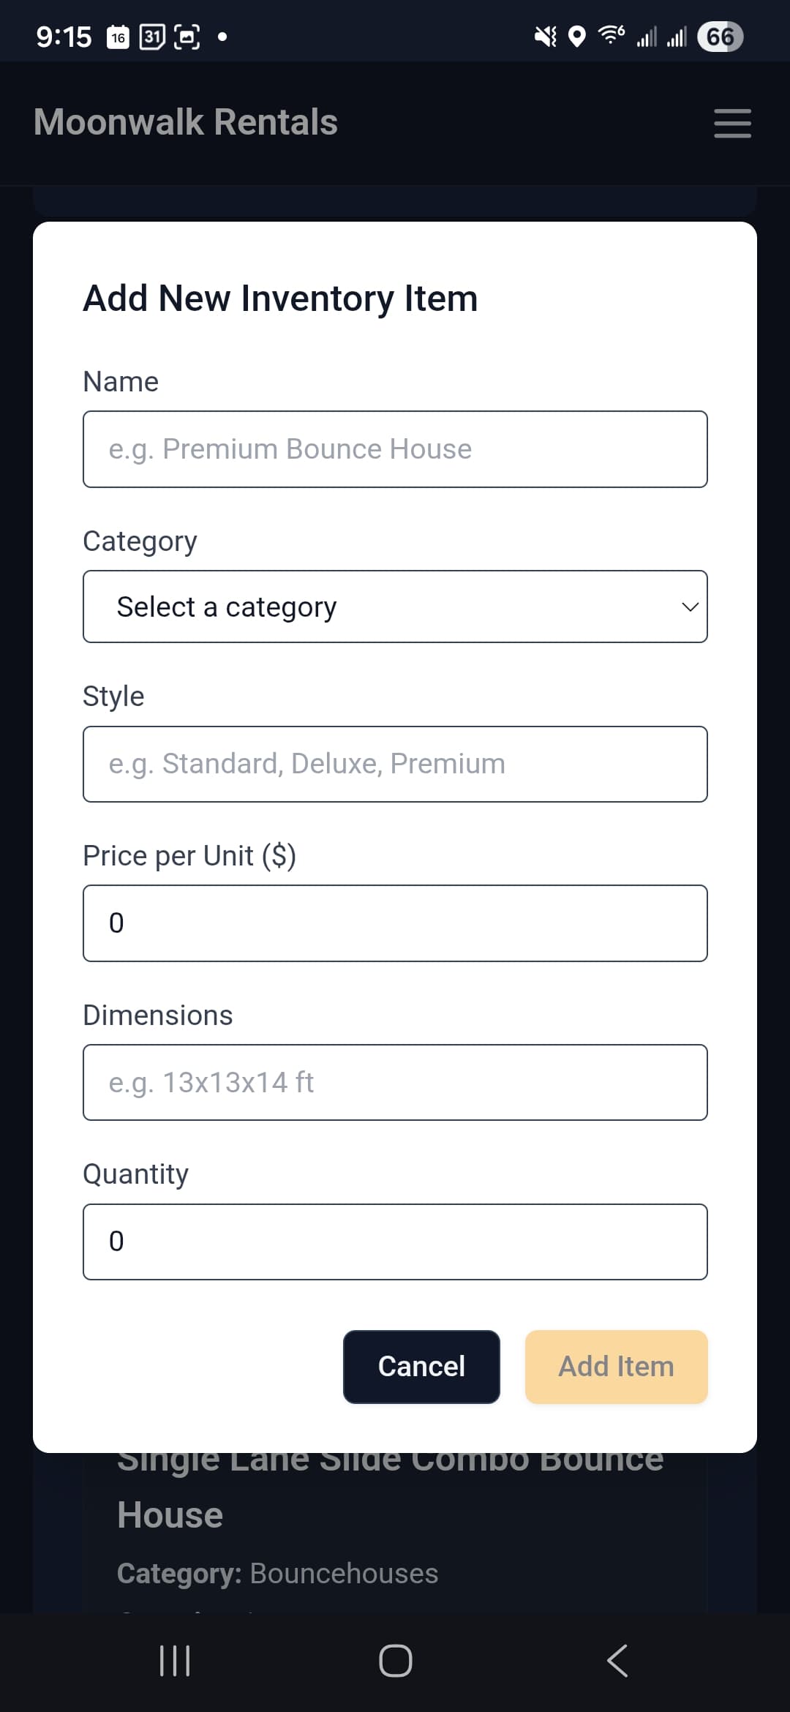Focus the Name input field
The image size is (790, 1712).
pyautogui.click(x=395, y=449)
